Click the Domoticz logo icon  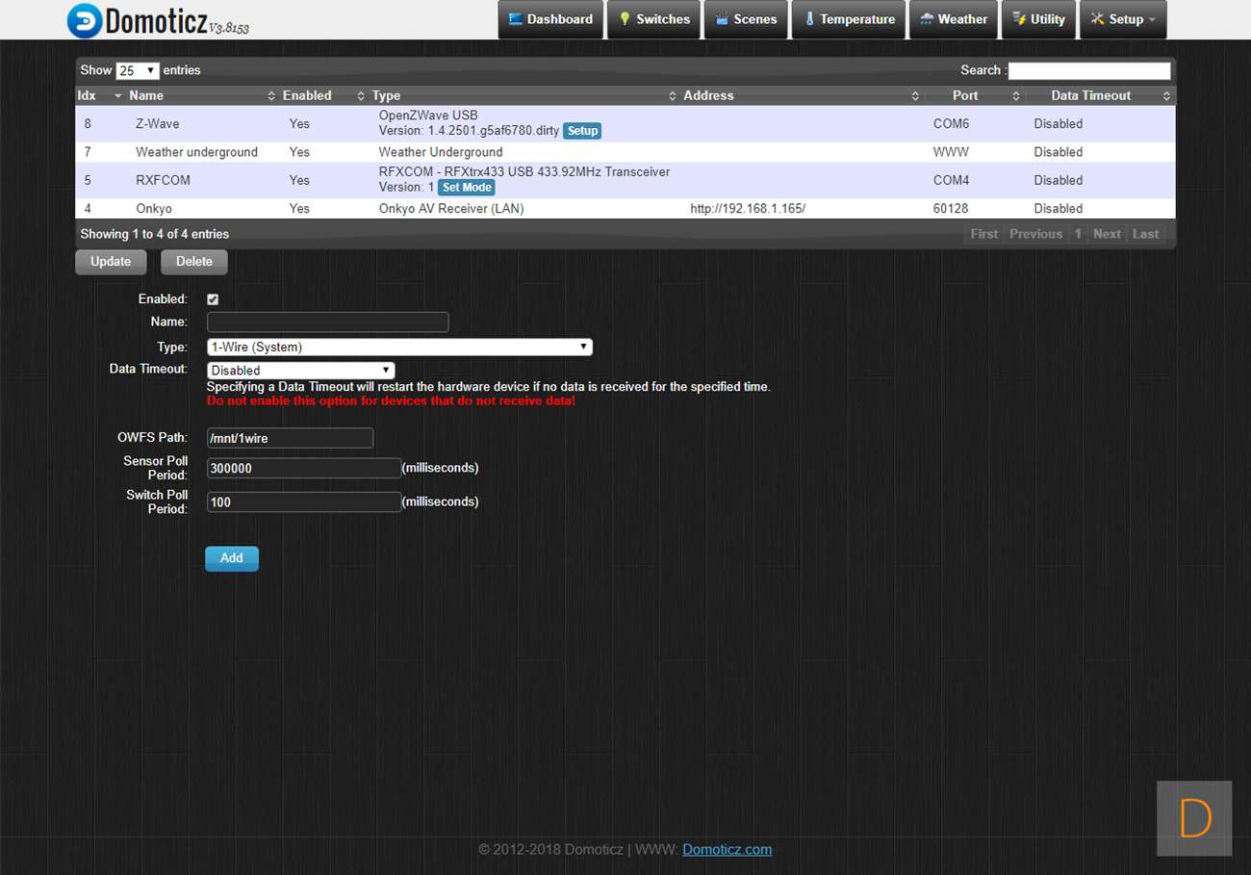click(x=85, y=20)
